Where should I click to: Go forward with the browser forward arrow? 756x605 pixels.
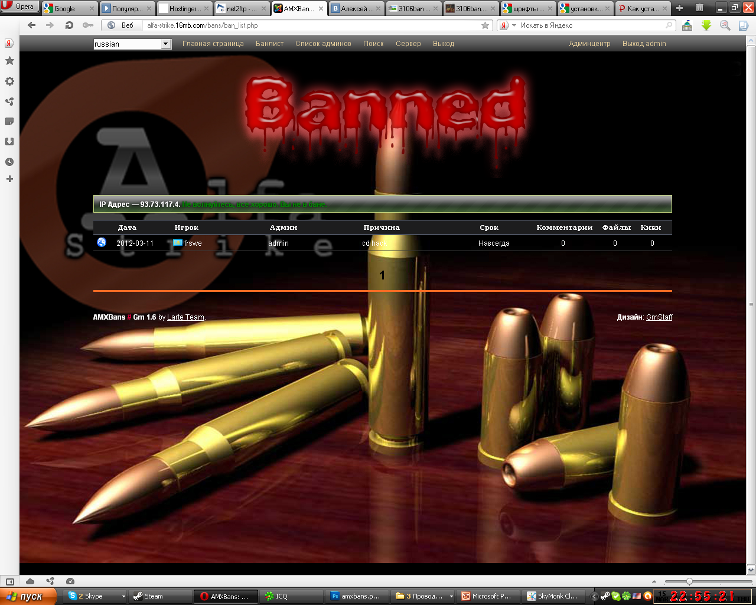[50, 25]
